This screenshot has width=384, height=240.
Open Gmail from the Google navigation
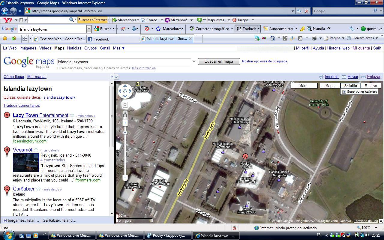[105, 48]
